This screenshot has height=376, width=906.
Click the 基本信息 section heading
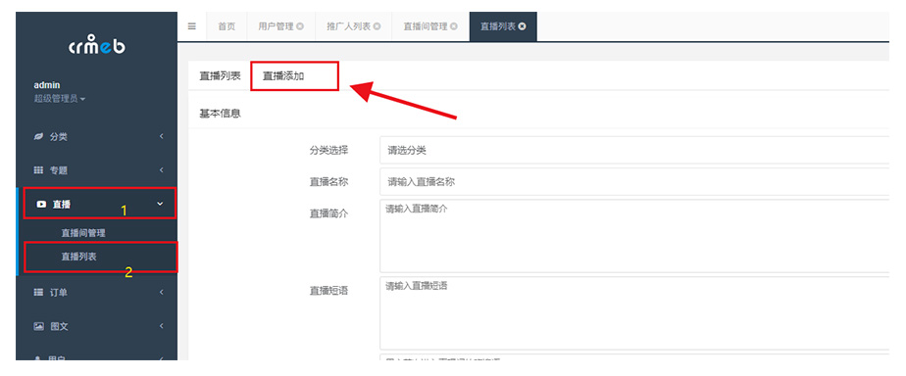220,114
